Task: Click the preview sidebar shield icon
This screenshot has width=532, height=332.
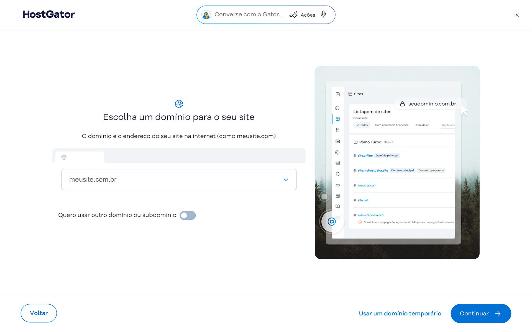Action: pyautogui.click(x=338, y=174)
